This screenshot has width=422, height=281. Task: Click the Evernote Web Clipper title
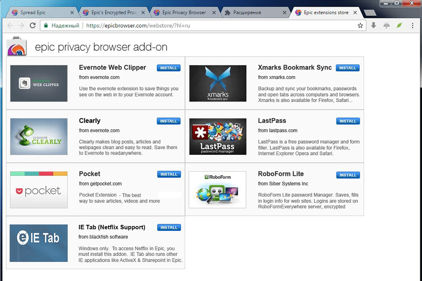tap(113, 68)
